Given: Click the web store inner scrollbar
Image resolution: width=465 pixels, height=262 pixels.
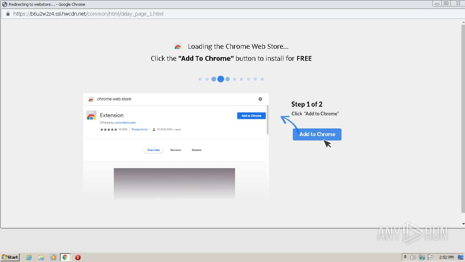Looking at the screenshot, I should (x=268, y=120).
